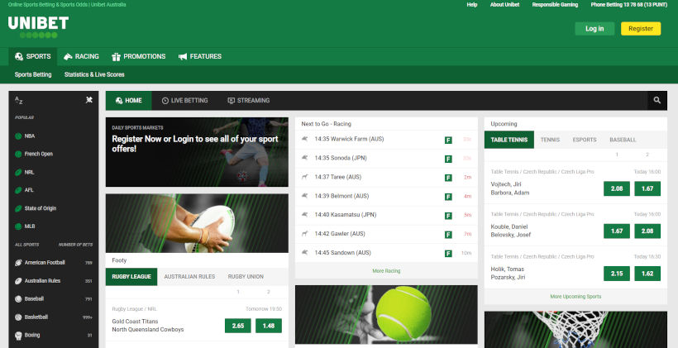Click the horse icon beside Warwick Farm race
Image resolution: width=678 pixels, height=348 pixels.
click(x=305, y=139)
